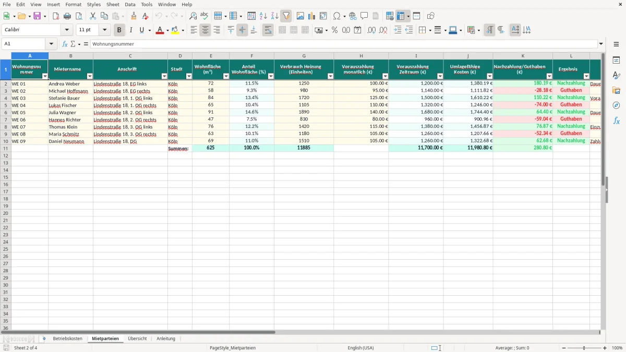Expand the formula bar
626x352 pixels.
[x=601, y=44]
